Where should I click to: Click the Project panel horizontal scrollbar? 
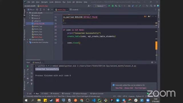(x=33, y=60)
